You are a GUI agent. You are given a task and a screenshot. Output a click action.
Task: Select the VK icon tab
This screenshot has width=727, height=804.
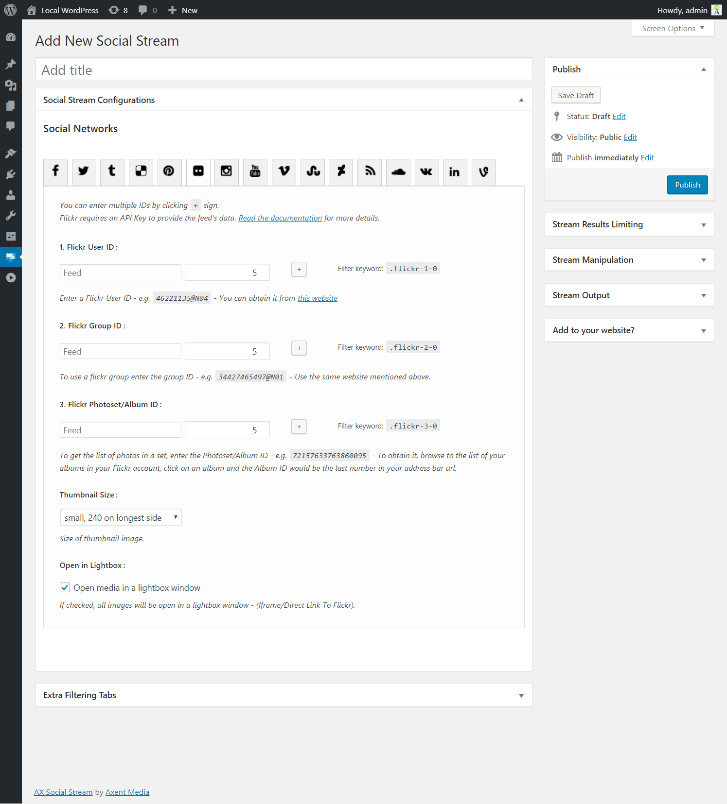coord(427,171)
